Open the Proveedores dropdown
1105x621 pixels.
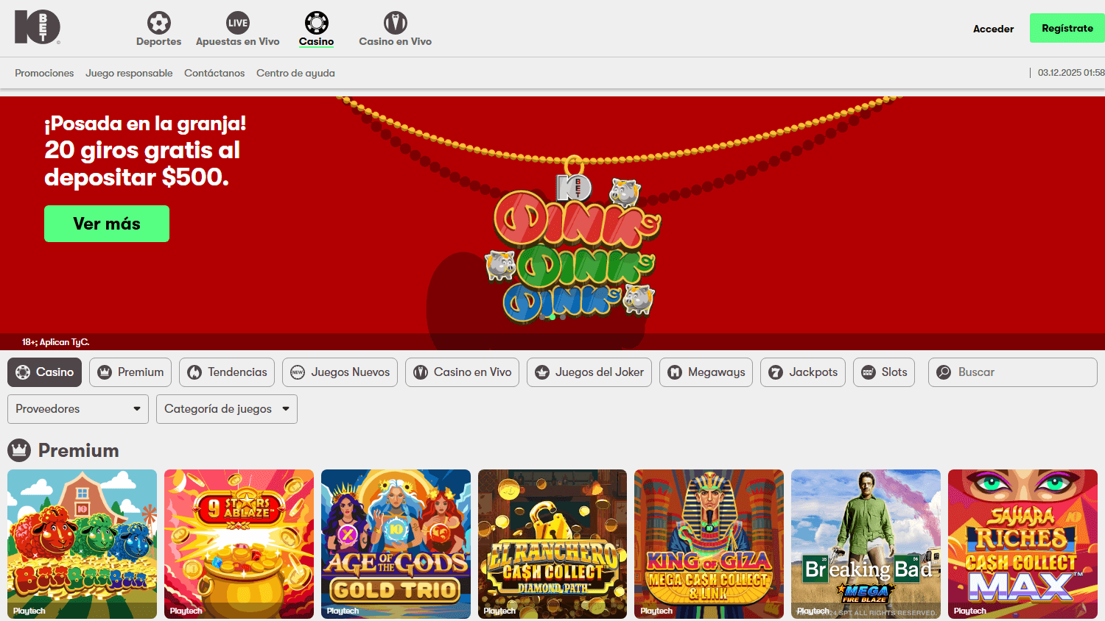click(77, 408)
